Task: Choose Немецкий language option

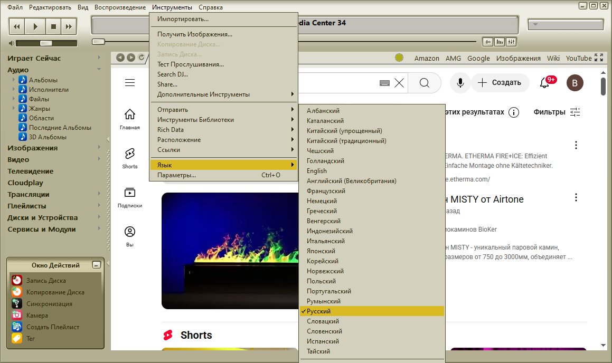Action: click(x=322, y=201)
